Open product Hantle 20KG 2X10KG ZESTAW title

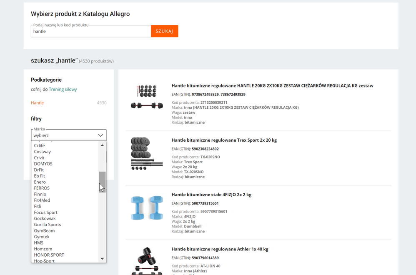pos(273,86)
